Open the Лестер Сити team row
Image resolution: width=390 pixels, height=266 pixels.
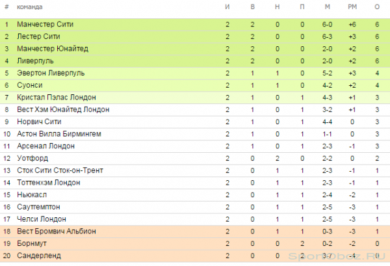click(x=195, y=36)
